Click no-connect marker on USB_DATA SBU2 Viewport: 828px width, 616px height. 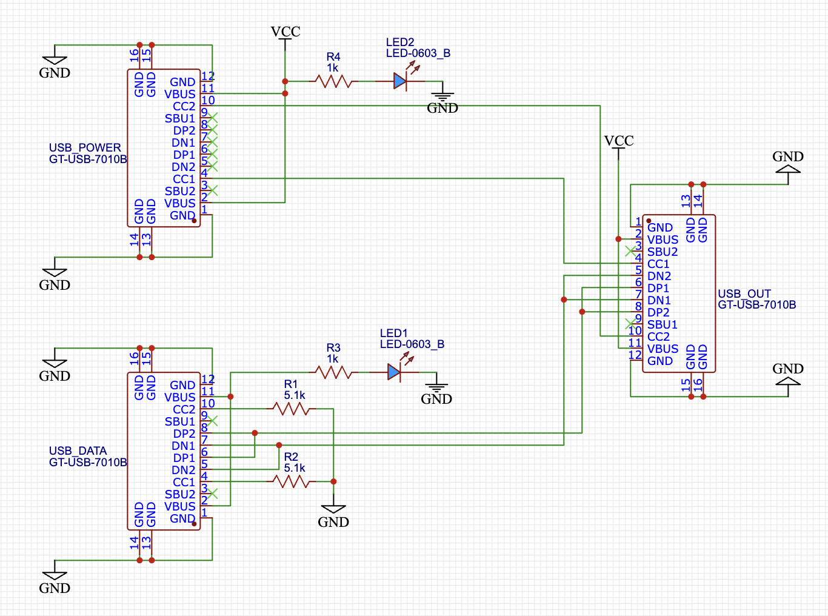click(x=212, y=494)
